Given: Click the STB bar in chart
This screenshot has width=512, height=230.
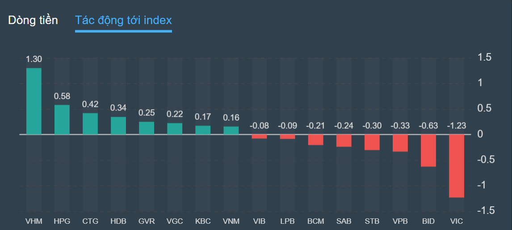Looking at the screenshot, I should (372, 142).
